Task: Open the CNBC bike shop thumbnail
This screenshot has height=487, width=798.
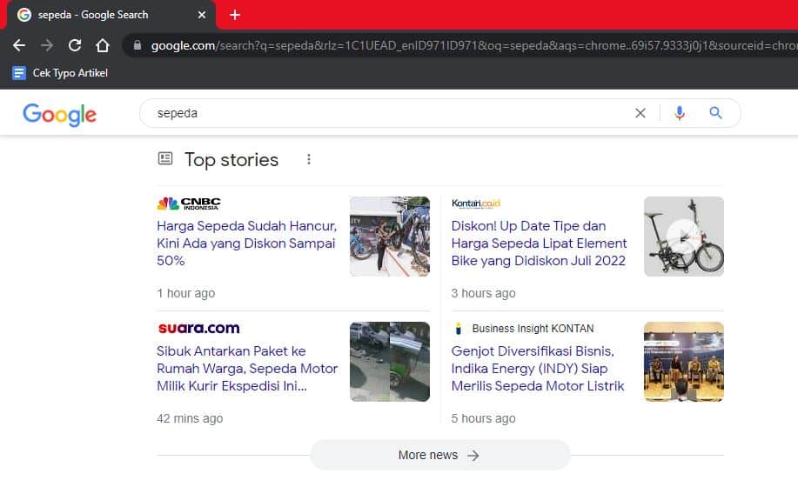Action: tap(390, 237)
